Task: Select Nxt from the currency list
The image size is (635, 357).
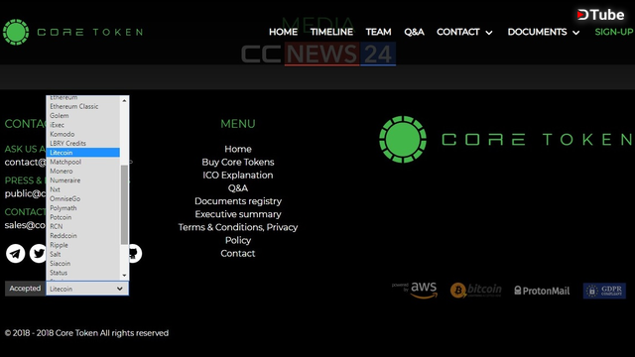Action: tap(83, 189)
